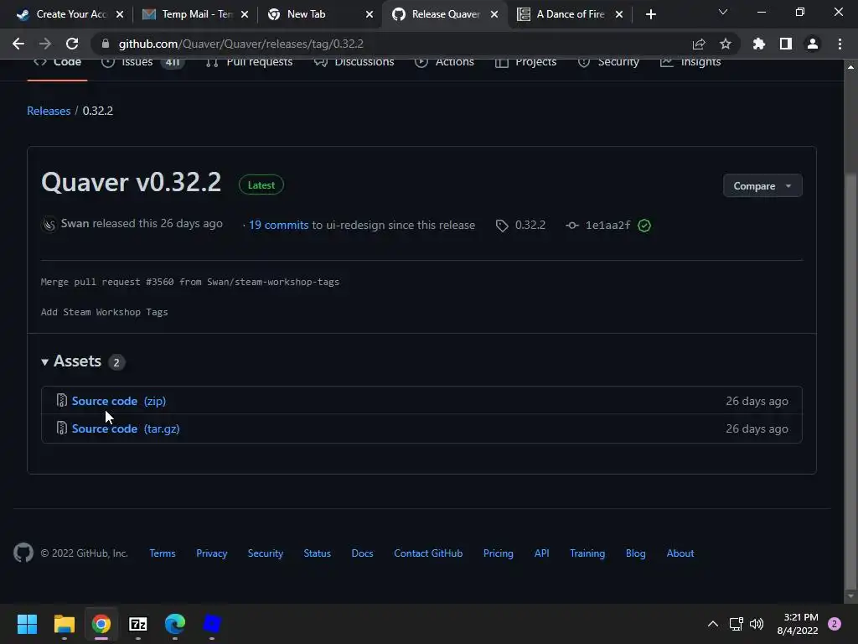The height and width of the screenshot is (644, 858).
Task: Open the Docs footer link
Action: (362, 553)
